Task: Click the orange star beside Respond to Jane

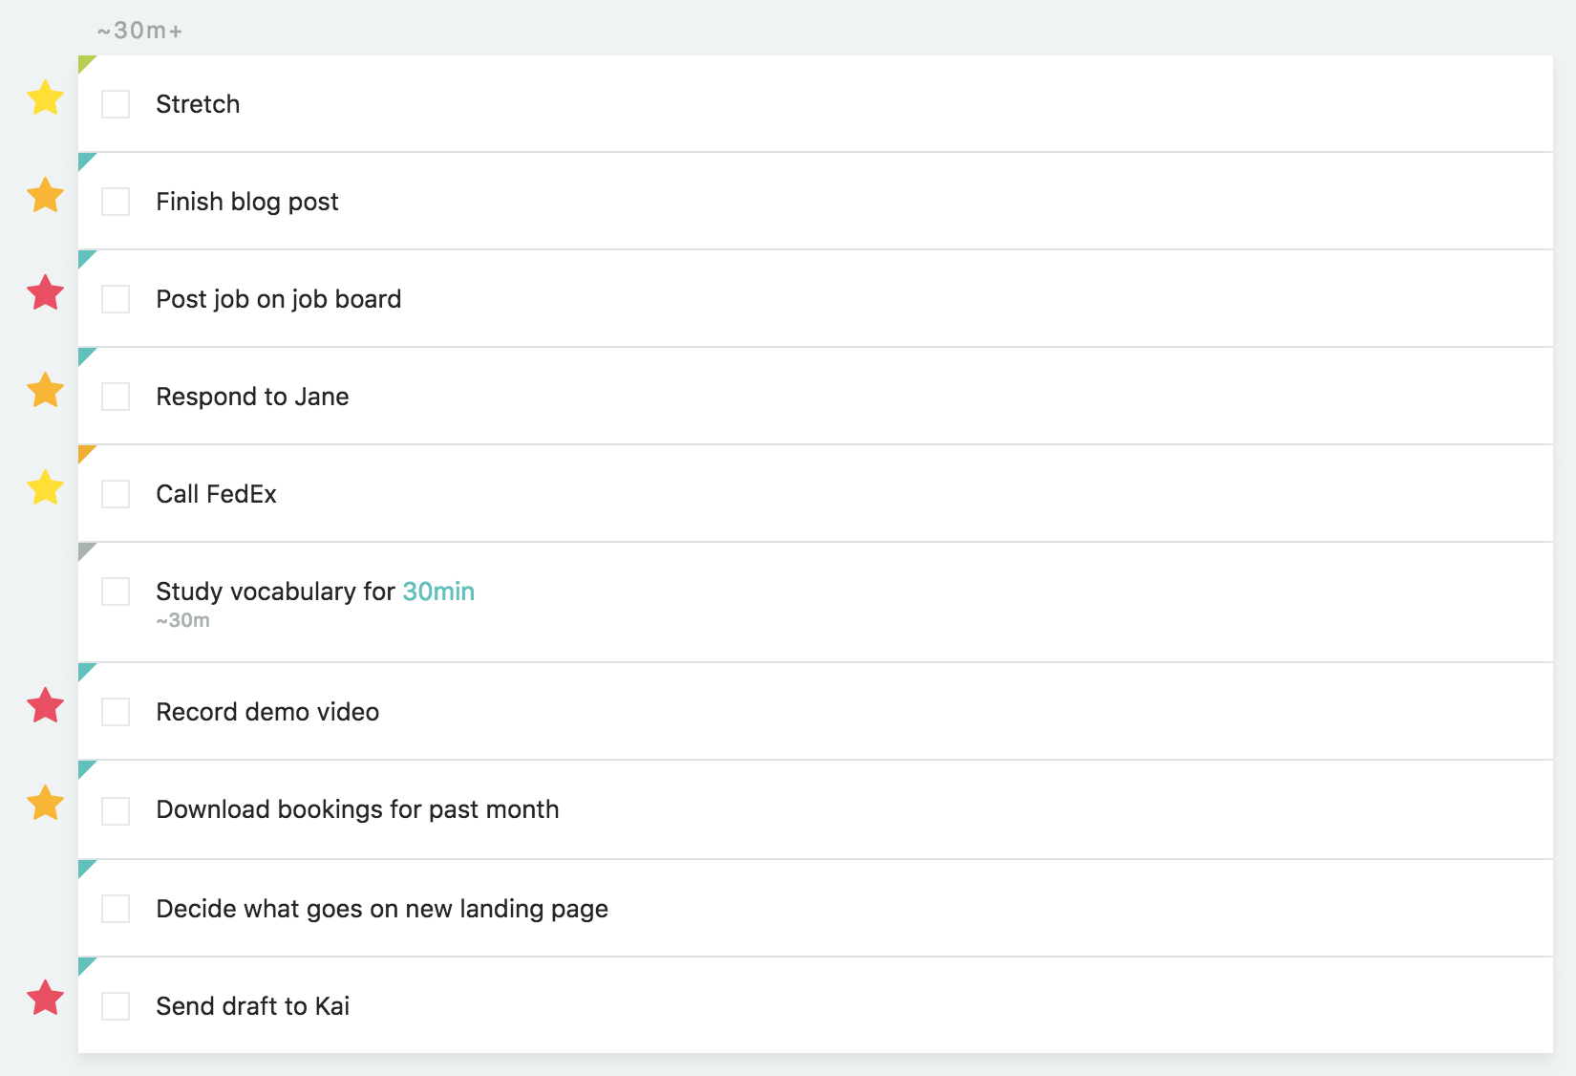Action: (x=45, y=390)
